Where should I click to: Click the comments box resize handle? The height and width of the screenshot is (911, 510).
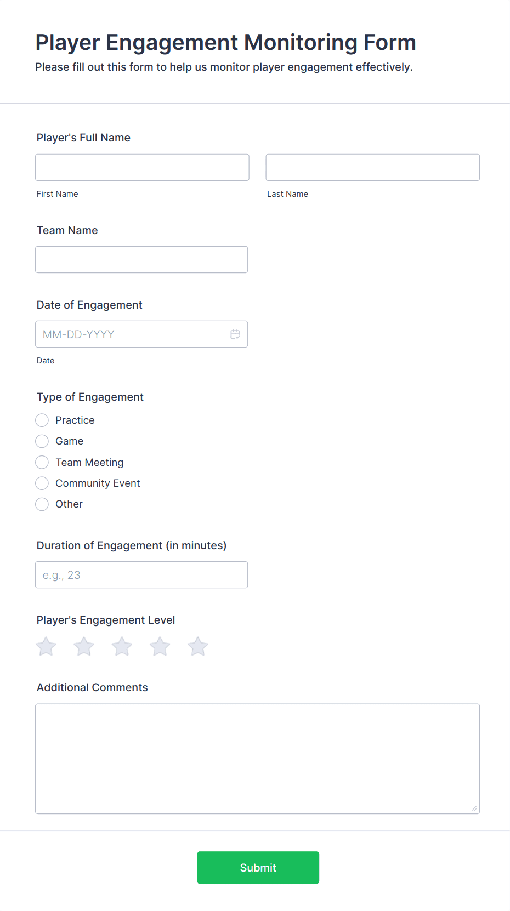(x=474, y=808)
